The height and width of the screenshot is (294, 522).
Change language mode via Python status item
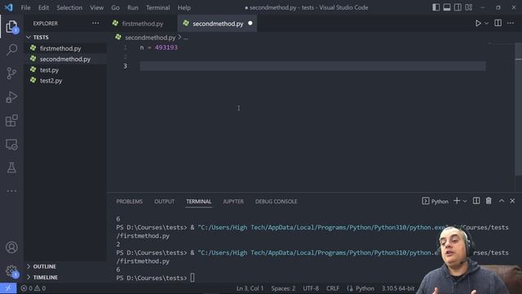tap(365, 288)
